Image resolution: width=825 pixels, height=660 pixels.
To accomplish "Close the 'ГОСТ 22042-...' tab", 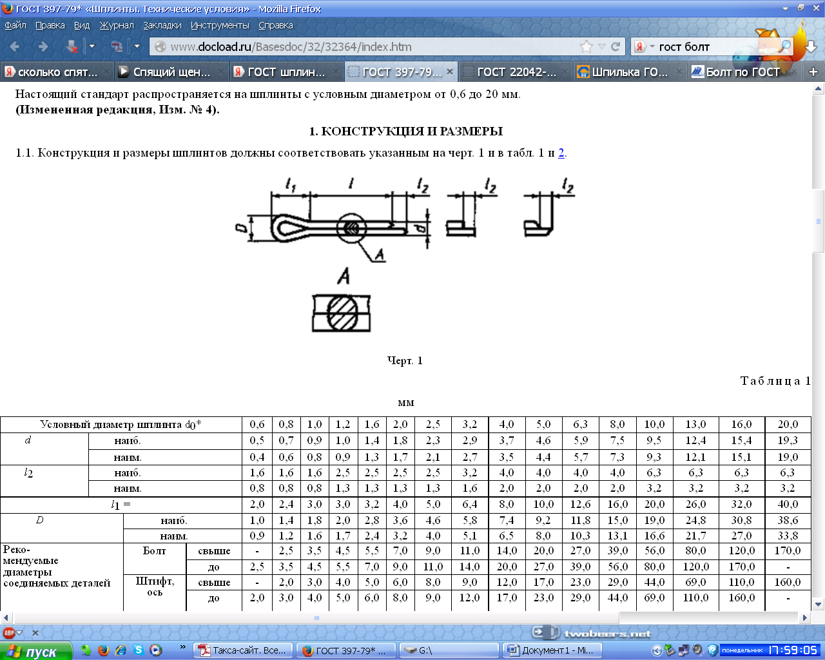I will pos(565,72).
